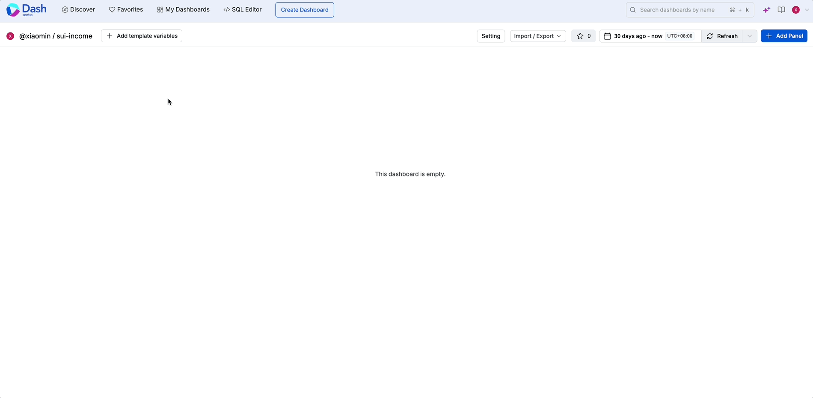Open My Dashboards
Viewport: 813px width, 398px height.
pos(183,9)
